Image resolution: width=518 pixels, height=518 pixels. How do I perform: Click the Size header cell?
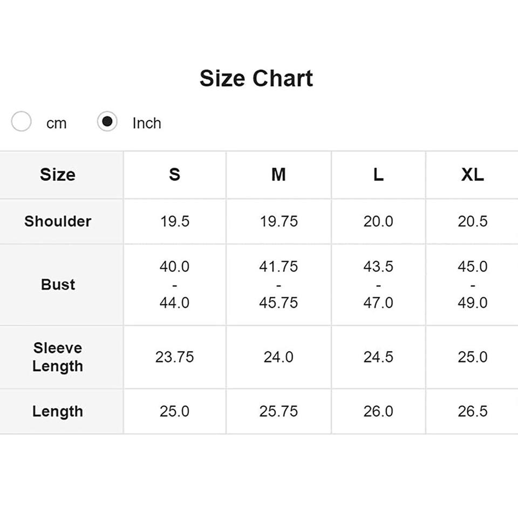(x=58, y=174)
